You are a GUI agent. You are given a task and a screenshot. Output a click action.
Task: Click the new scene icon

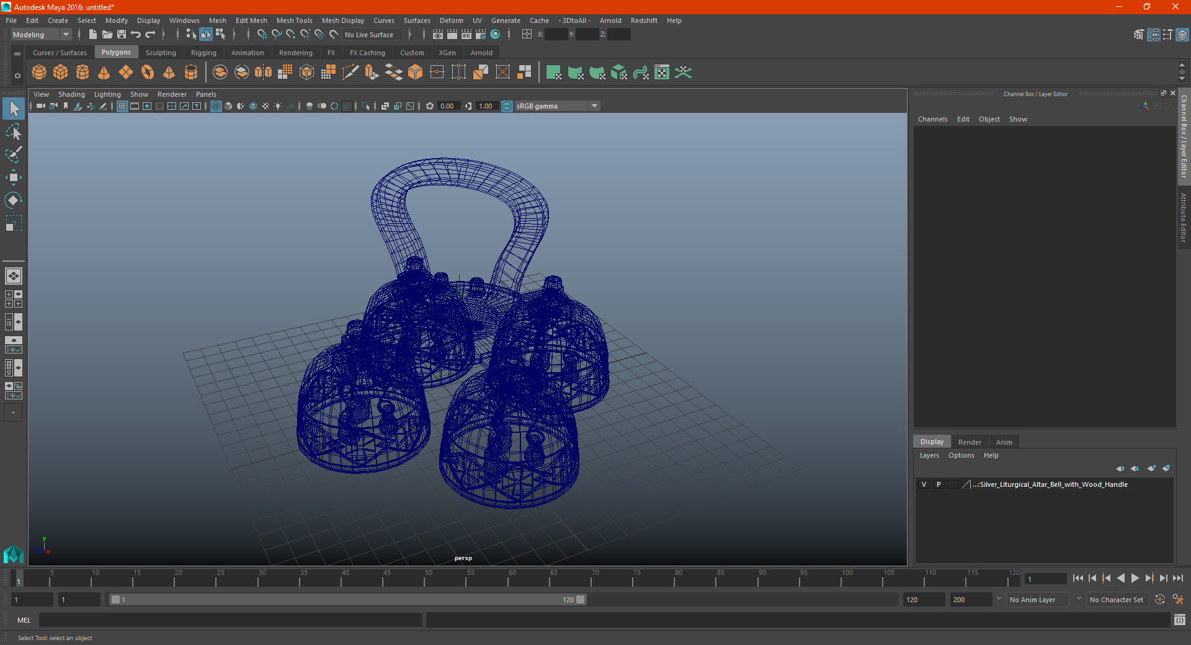(x=92, y=35)
